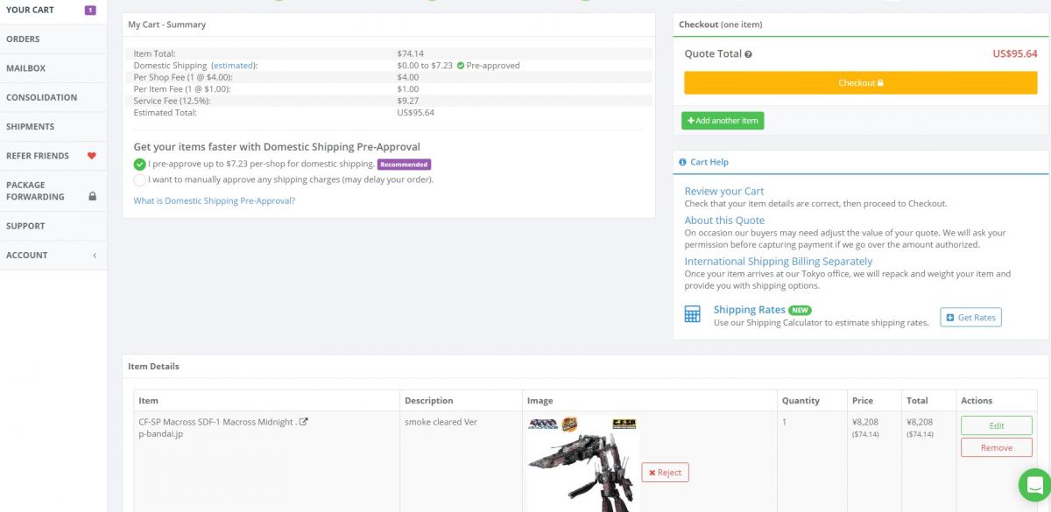Screen dimensions: 1051x512
Task: Select pre-approve domestic shipping option
Action: pyautogui.click(x=139, y=164)
